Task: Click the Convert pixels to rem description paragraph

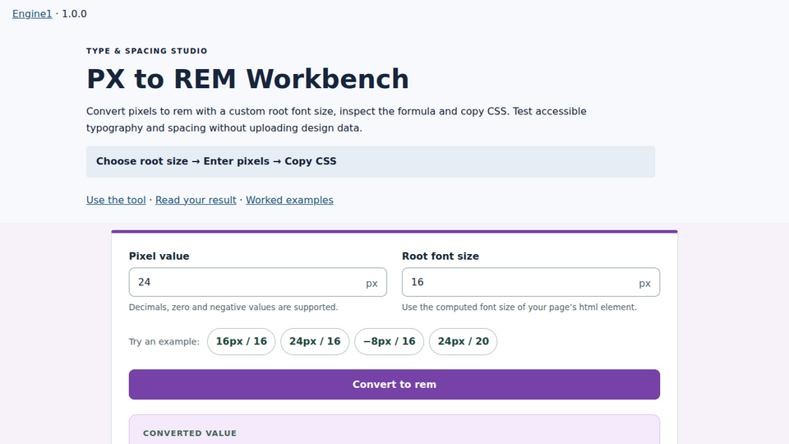Action: tap(336, 119)
